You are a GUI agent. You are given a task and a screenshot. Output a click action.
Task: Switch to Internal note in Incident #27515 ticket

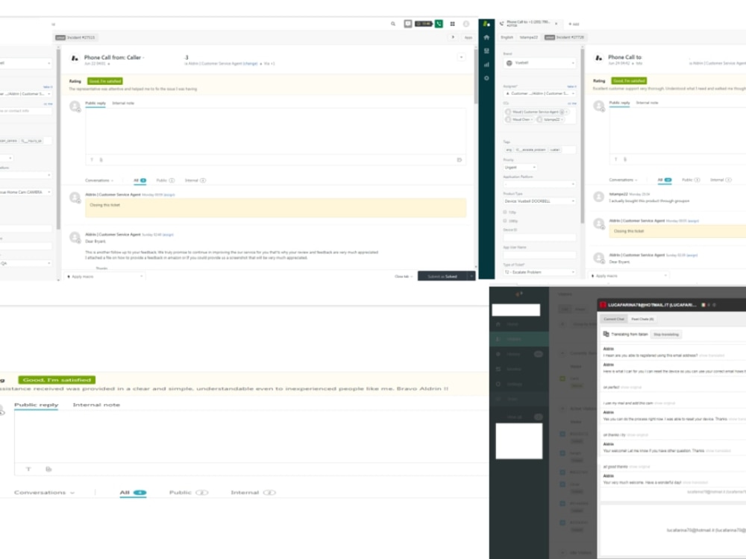[x=123, y=103]
